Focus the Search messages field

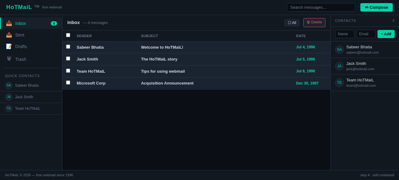321,7
